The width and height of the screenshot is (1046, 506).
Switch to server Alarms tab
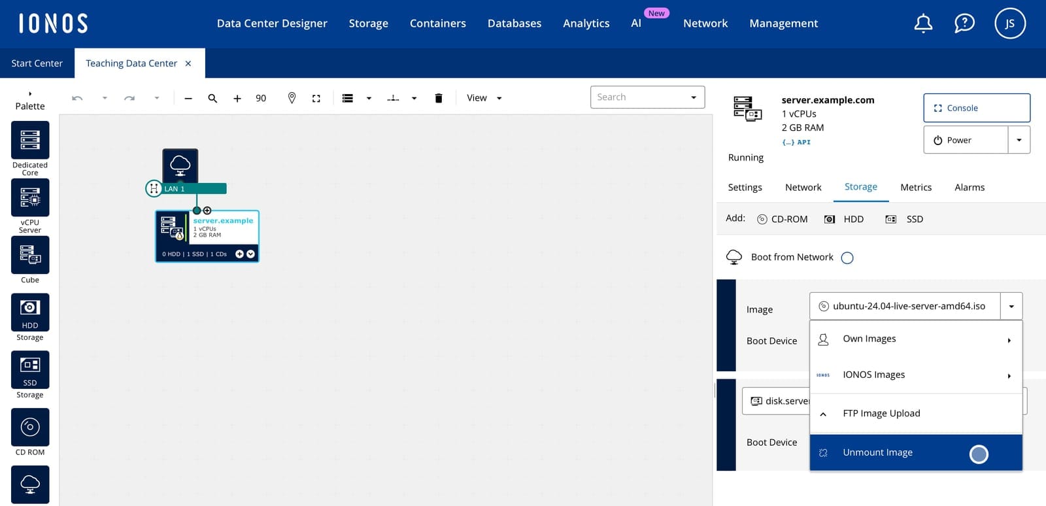pyautogui.click(x=970, y=188)
